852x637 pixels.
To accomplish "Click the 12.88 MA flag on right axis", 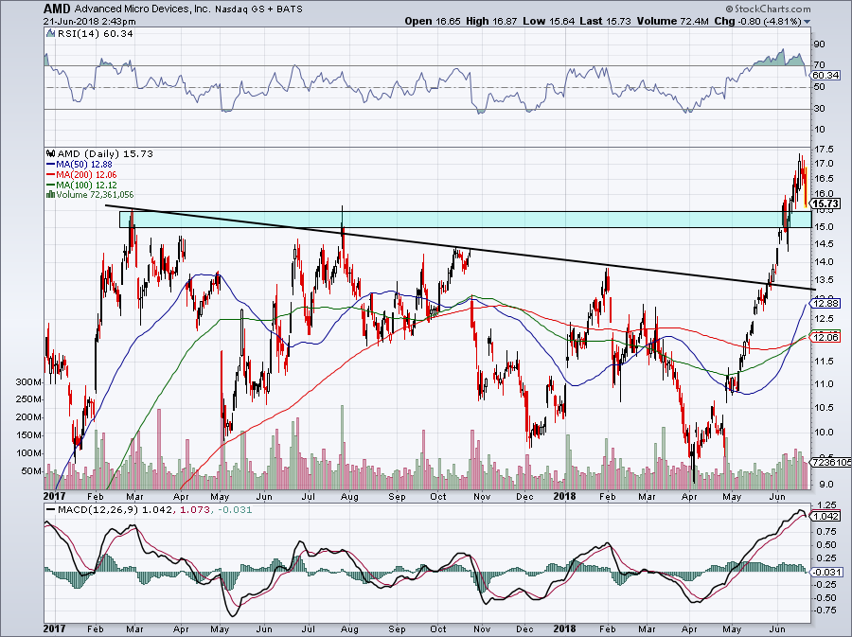I will point(826,303).
